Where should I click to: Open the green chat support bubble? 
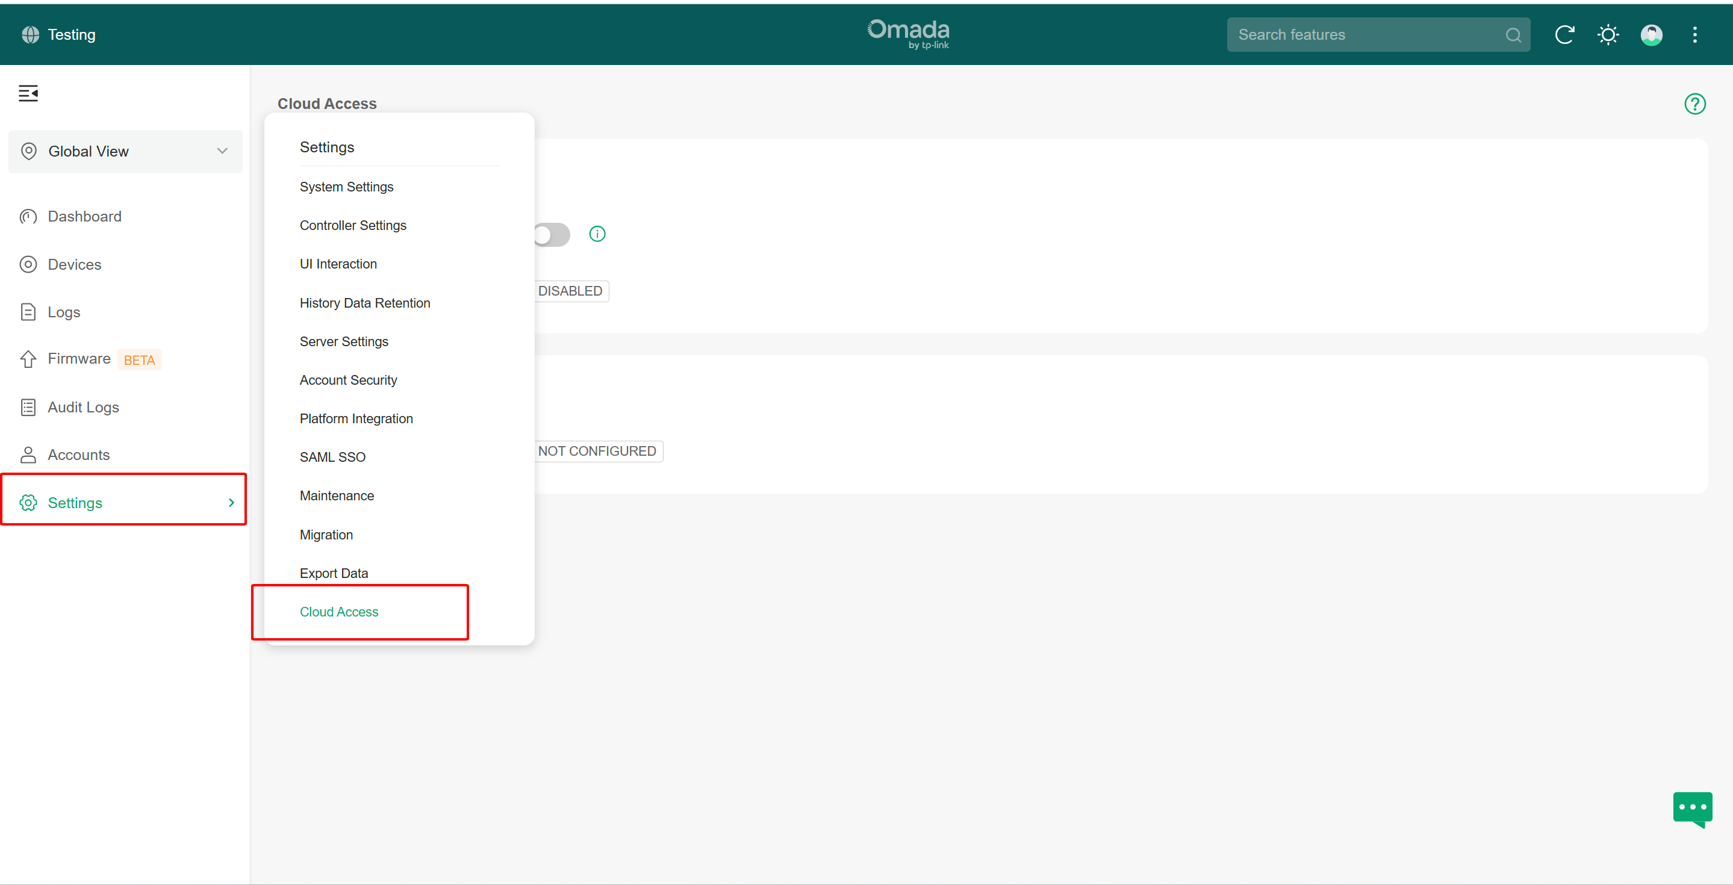1693,809
